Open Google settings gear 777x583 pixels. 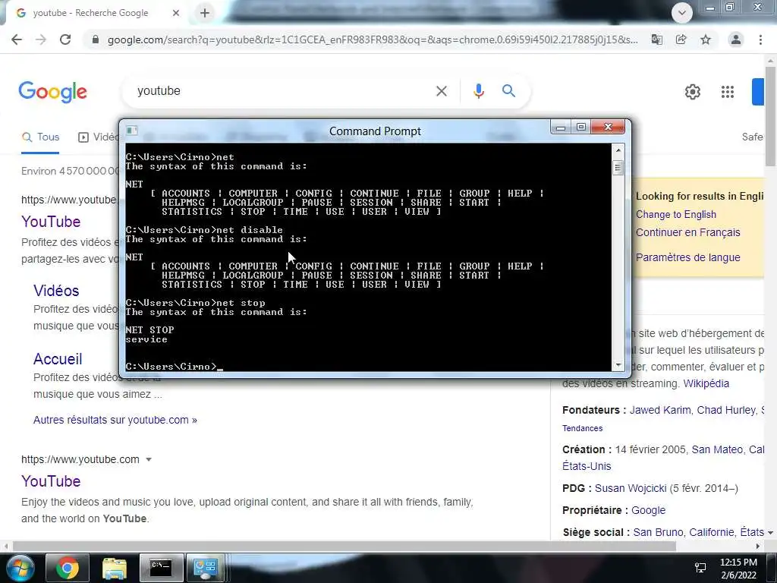click(x=692, y=92)
